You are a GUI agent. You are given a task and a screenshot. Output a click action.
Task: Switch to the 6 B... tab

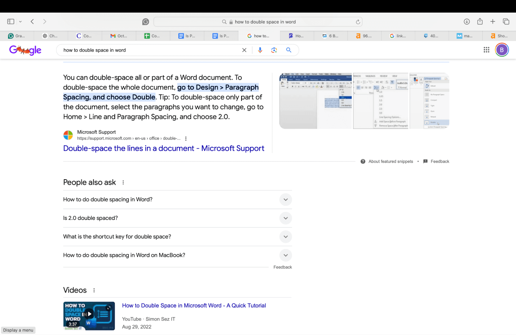(x=331, y=36)
